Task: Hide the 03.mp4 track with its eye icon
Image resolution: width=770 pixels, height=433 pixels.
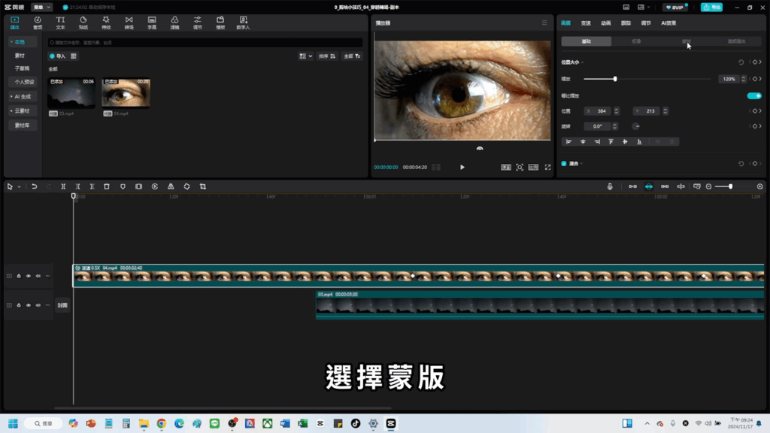Action: point(29,305)
